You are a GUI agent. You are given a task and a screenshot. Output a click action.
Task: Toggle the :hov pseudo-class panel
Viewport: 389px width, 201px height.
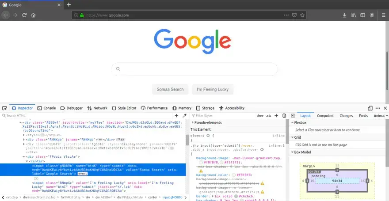pyautogui.click(x=260, y=116)
